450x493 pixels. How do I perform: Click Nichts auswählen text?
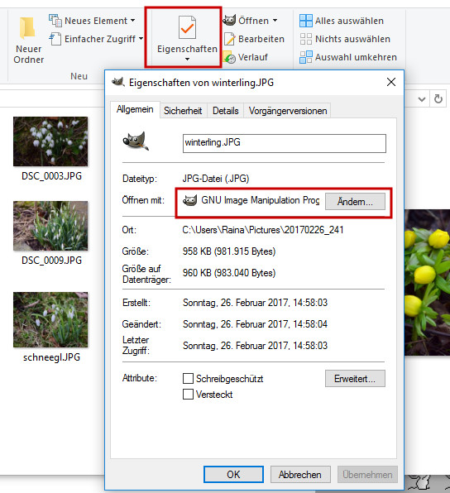(352, 39)
